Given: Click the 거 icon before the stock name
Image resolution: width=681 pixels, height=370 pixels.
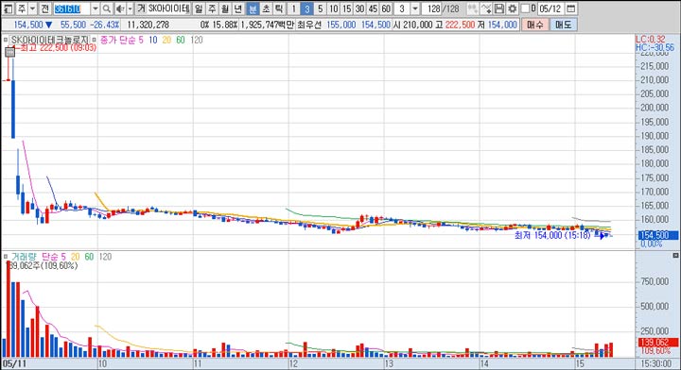Looking at the screenshot, I should 141,8.
